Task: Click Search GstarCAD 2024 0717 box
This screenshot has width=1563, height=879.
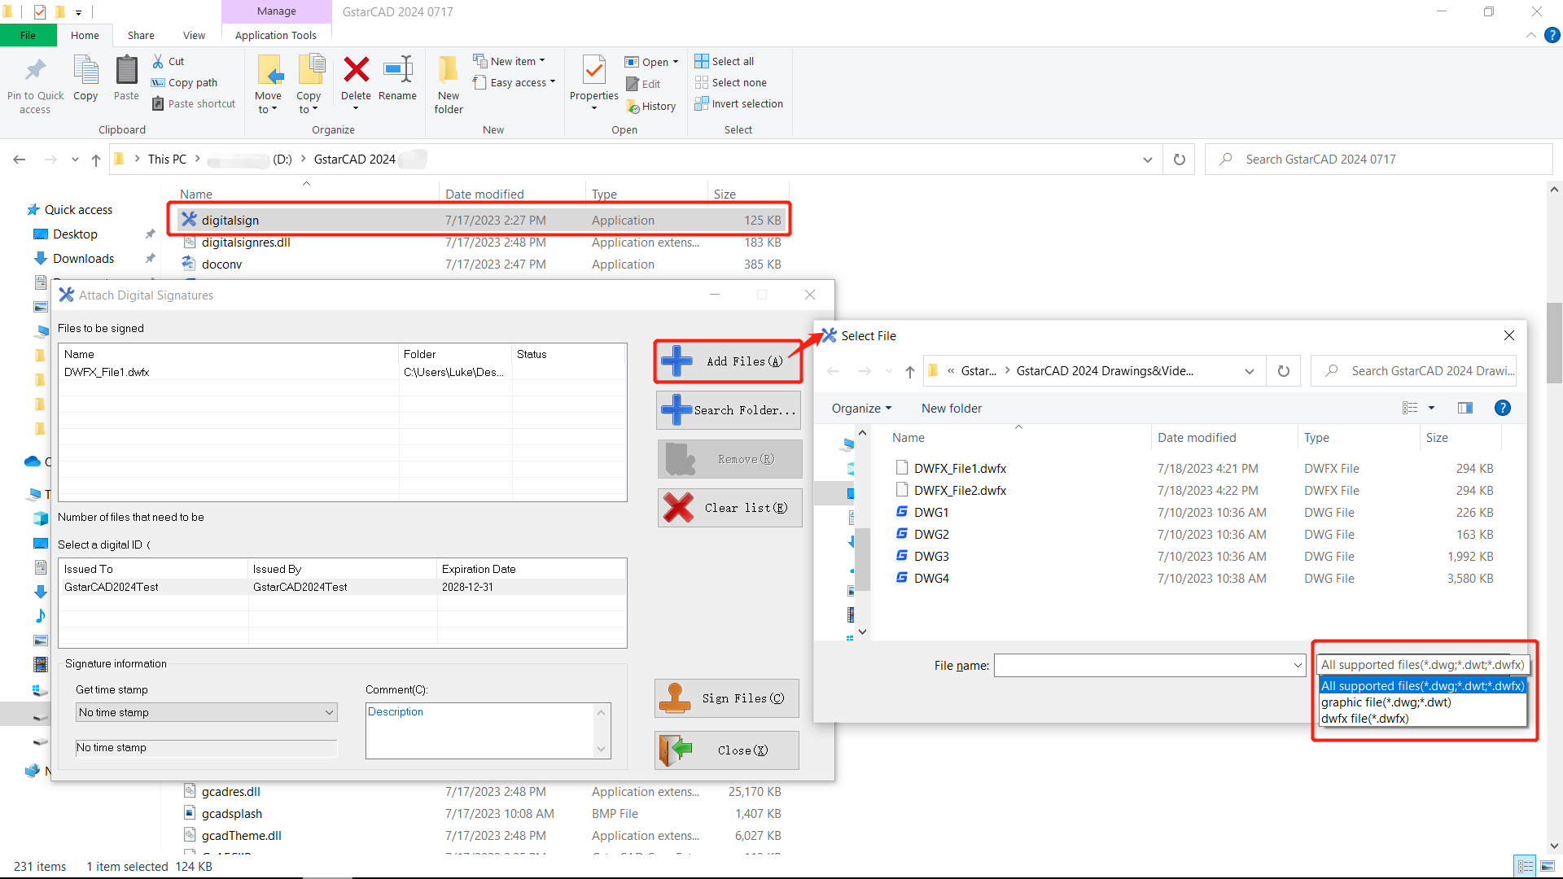Action: pyautogui.click(x=1377, y=160)
